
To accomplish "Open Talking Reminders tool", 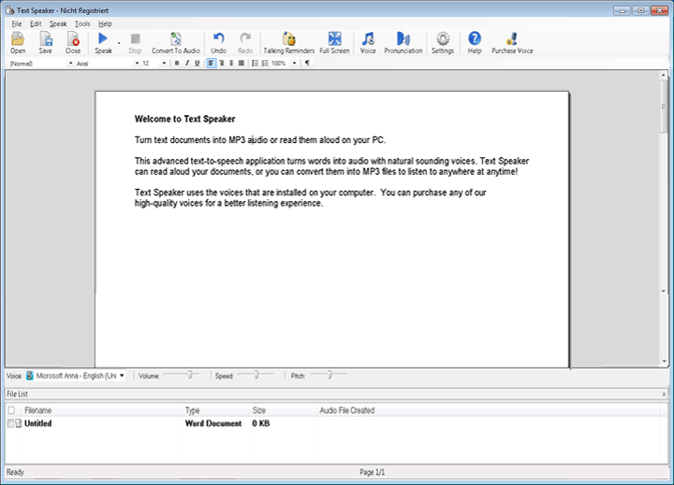I will point(288,39).
